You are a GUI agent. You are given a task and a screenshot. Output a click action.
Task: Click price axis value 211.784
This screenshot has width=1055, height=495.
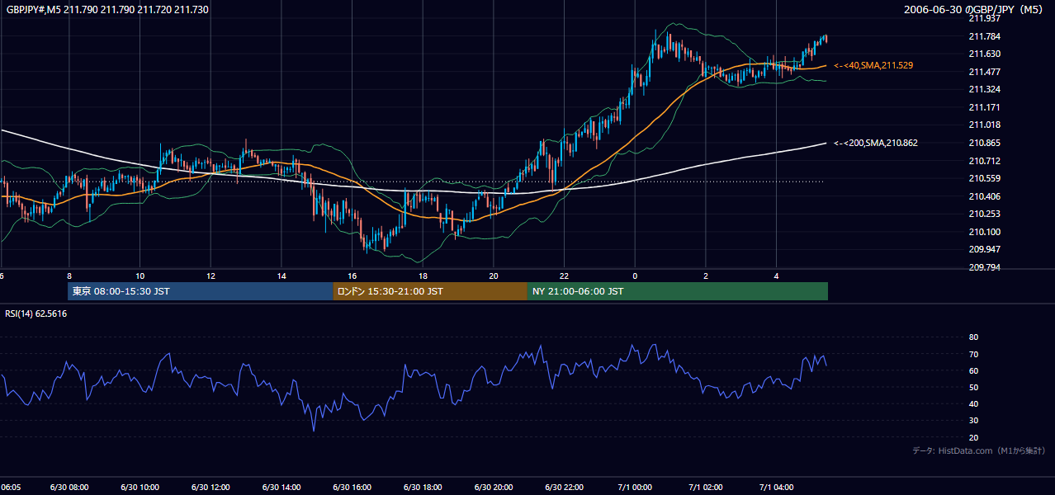[x=984, y=36]
